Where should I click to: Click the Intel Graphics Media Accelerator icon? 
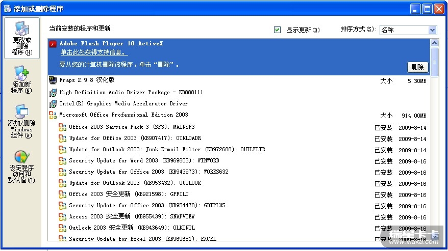coord(53,103)
